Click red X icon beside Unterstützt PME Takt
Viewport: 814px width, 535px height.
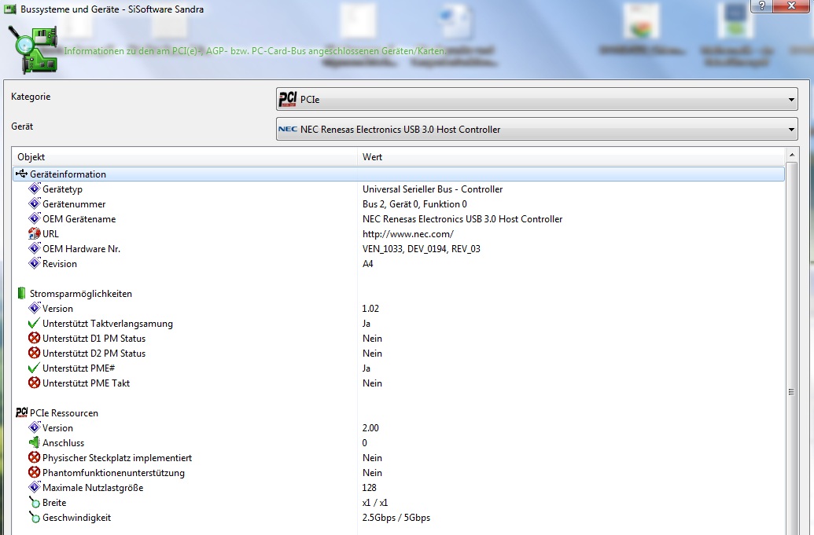click(x=35, y=383)
